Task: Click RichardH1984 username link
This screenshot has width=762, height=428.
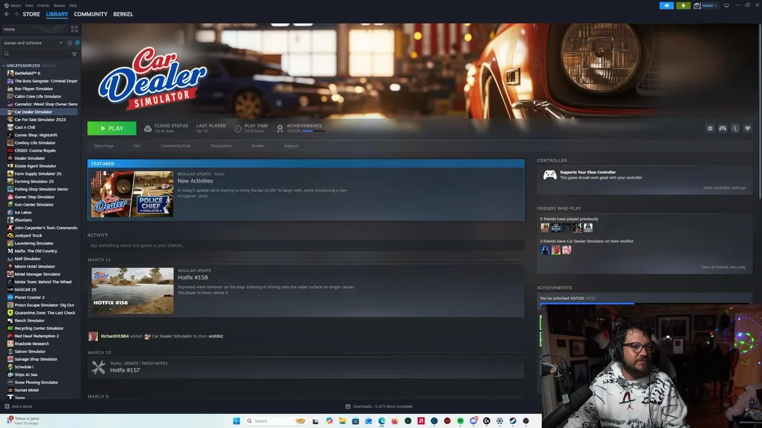Action: [x=114, y=336]
